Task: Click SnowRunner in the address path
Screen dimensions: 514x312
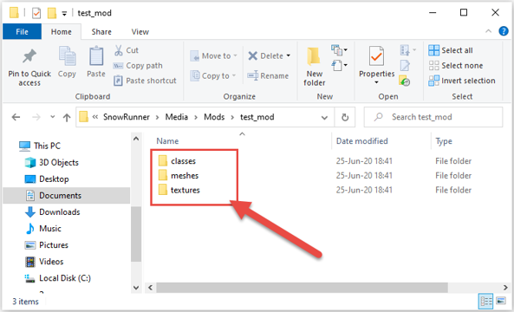Action: (127, 117)
